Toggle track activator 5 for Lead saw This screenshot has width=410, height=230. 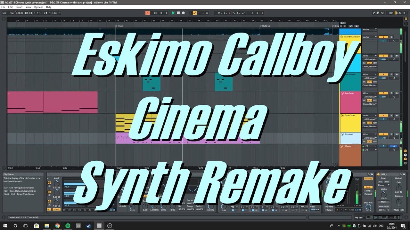tap(383, 93)
